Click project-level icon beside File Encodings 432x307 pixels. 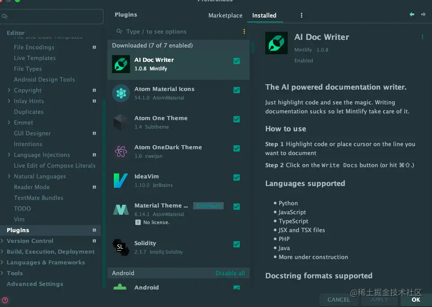point(94,48)
